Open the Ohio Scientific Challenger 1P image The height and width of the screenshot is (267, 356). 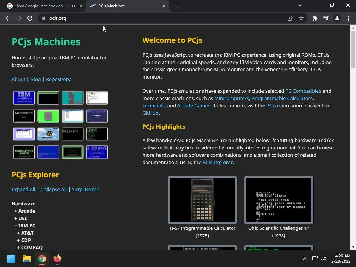[278, 200]
